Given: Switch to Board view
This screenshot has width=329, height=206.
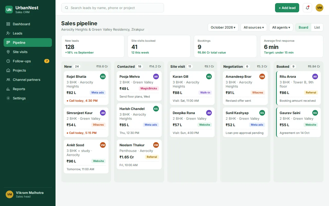Looking at the screenshot, I should coord(303,27).
